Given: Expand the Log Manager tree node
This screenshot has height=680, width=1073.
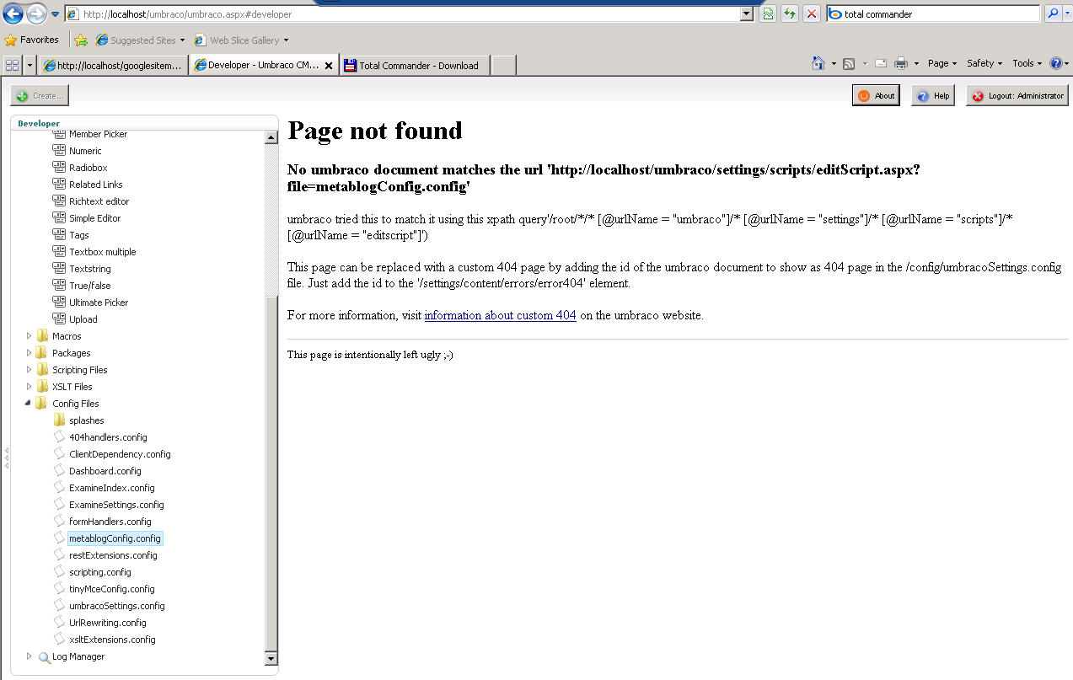Looking at the screenshot, I should click(x=29, y=656).
